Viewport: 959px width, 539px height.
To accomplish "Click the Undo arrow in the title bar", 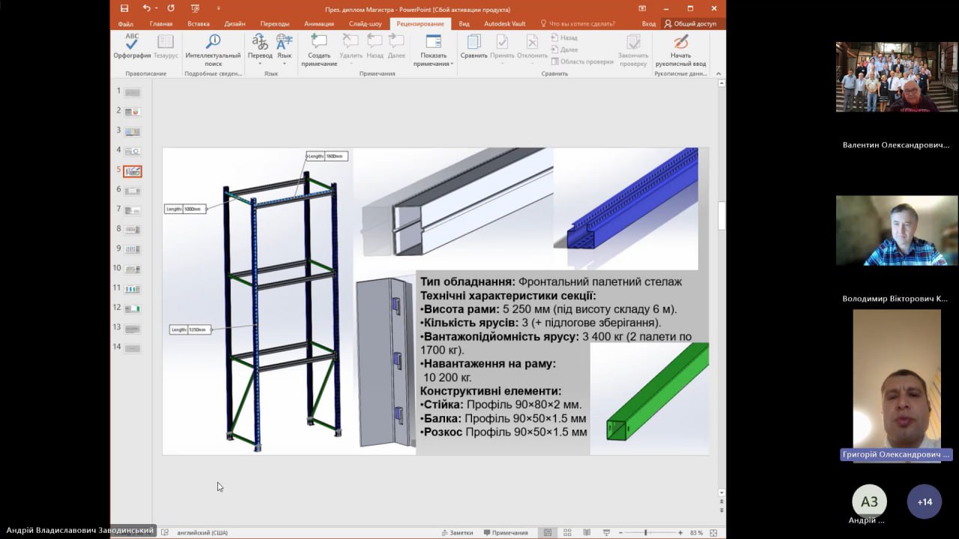I will 146,9.
